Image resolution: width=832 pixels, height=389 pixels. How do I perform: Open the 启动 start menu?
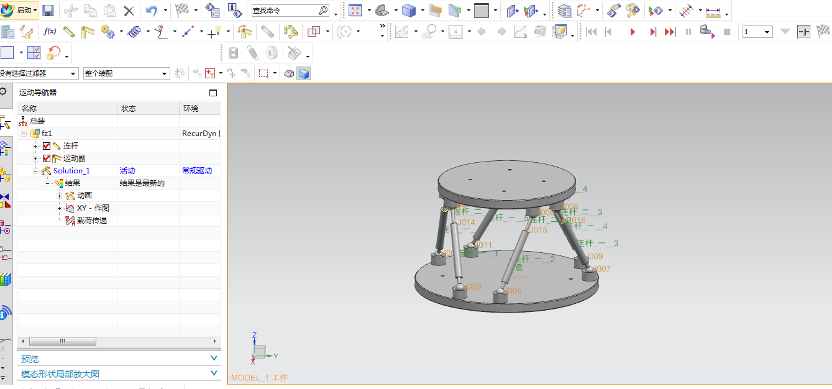(21, 10)
